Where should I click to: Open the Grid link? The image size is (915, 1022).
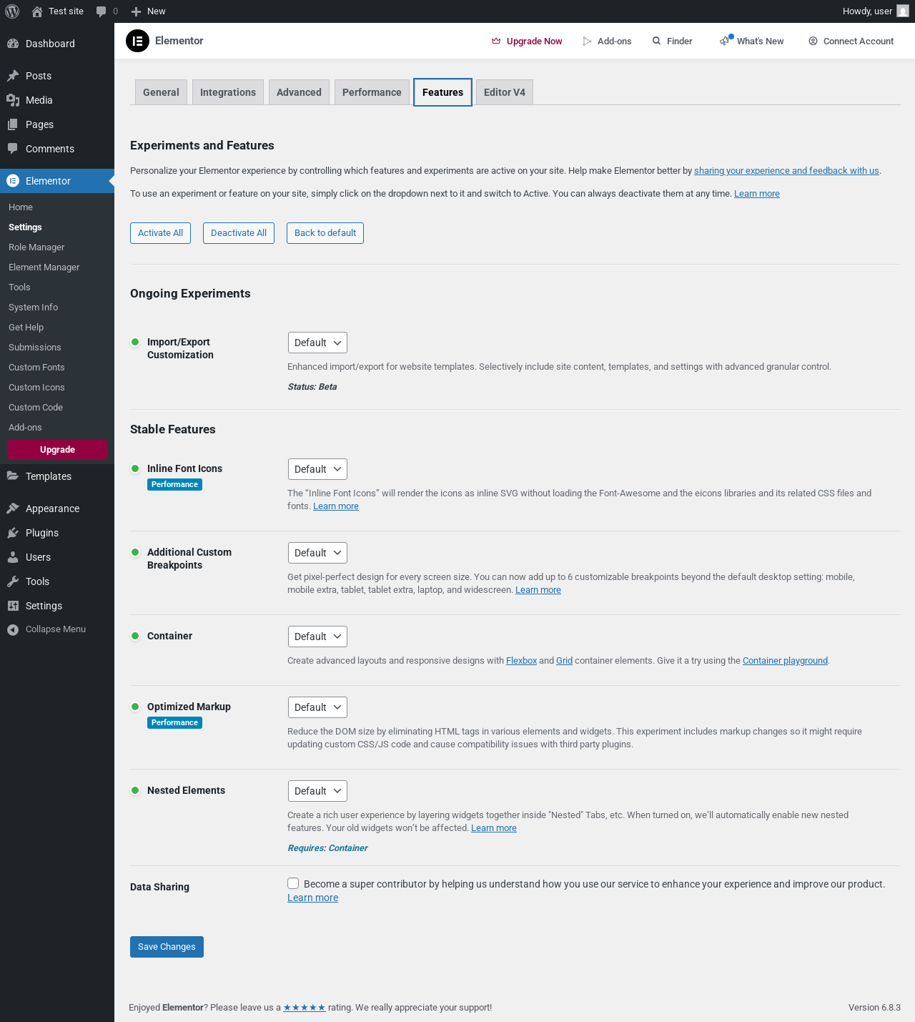(564, 661)
